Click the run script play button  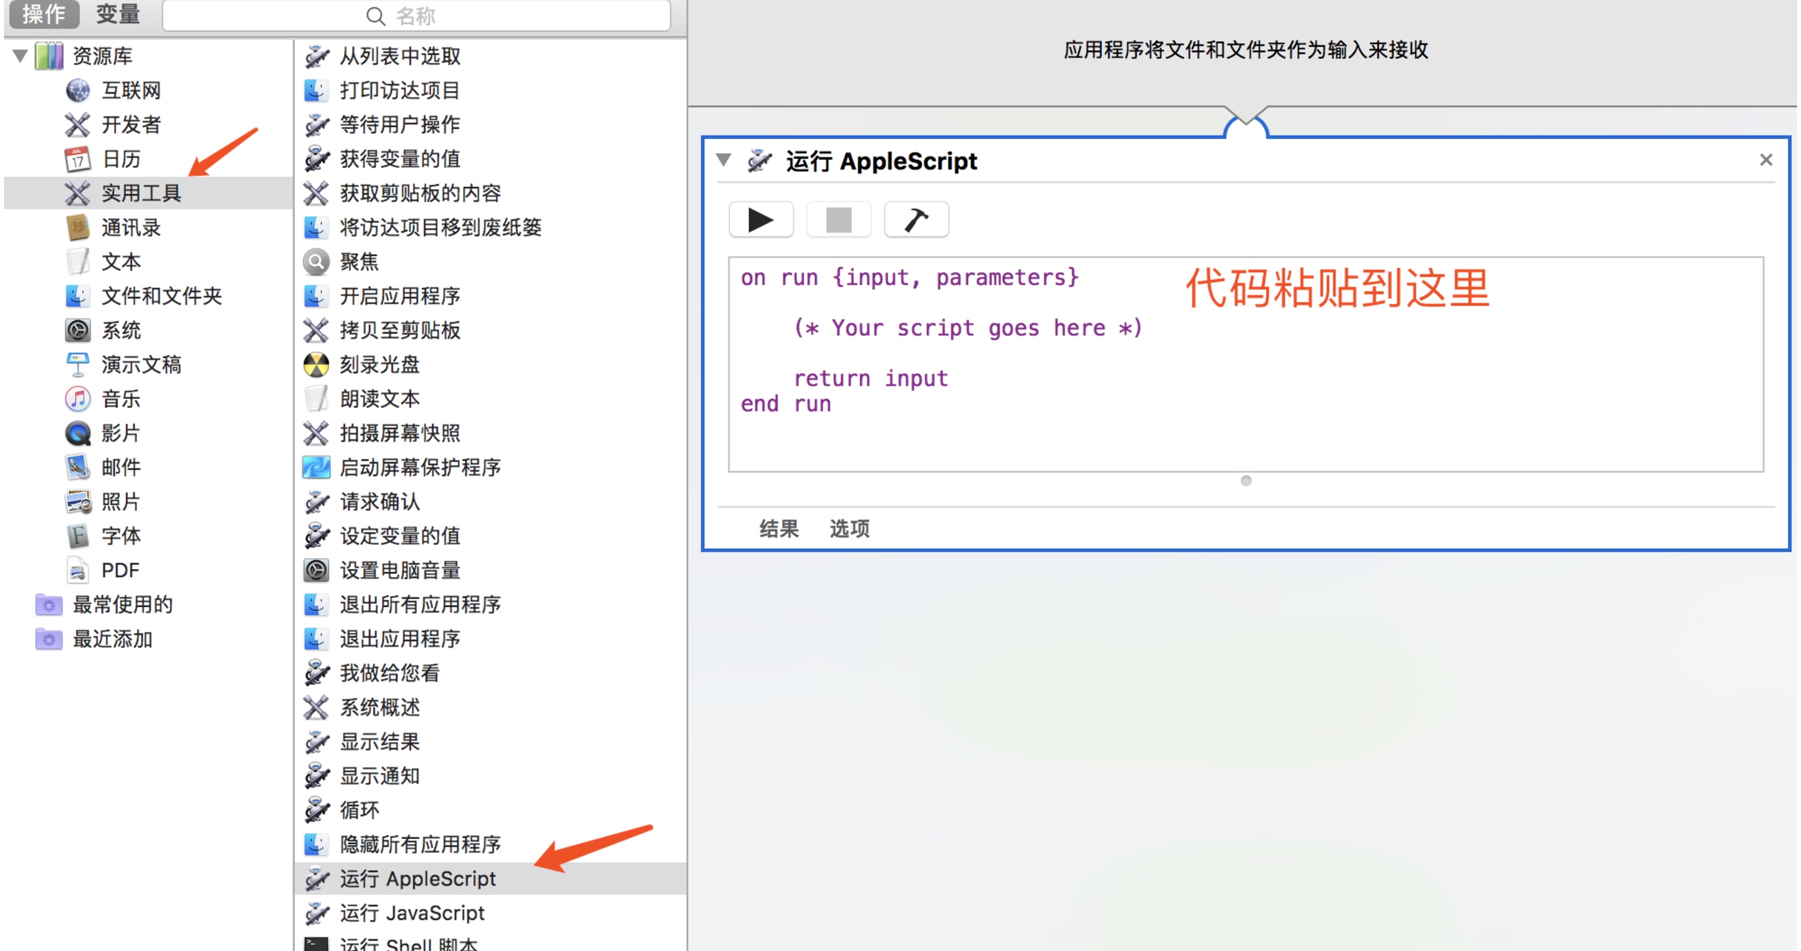coord(761,221)
